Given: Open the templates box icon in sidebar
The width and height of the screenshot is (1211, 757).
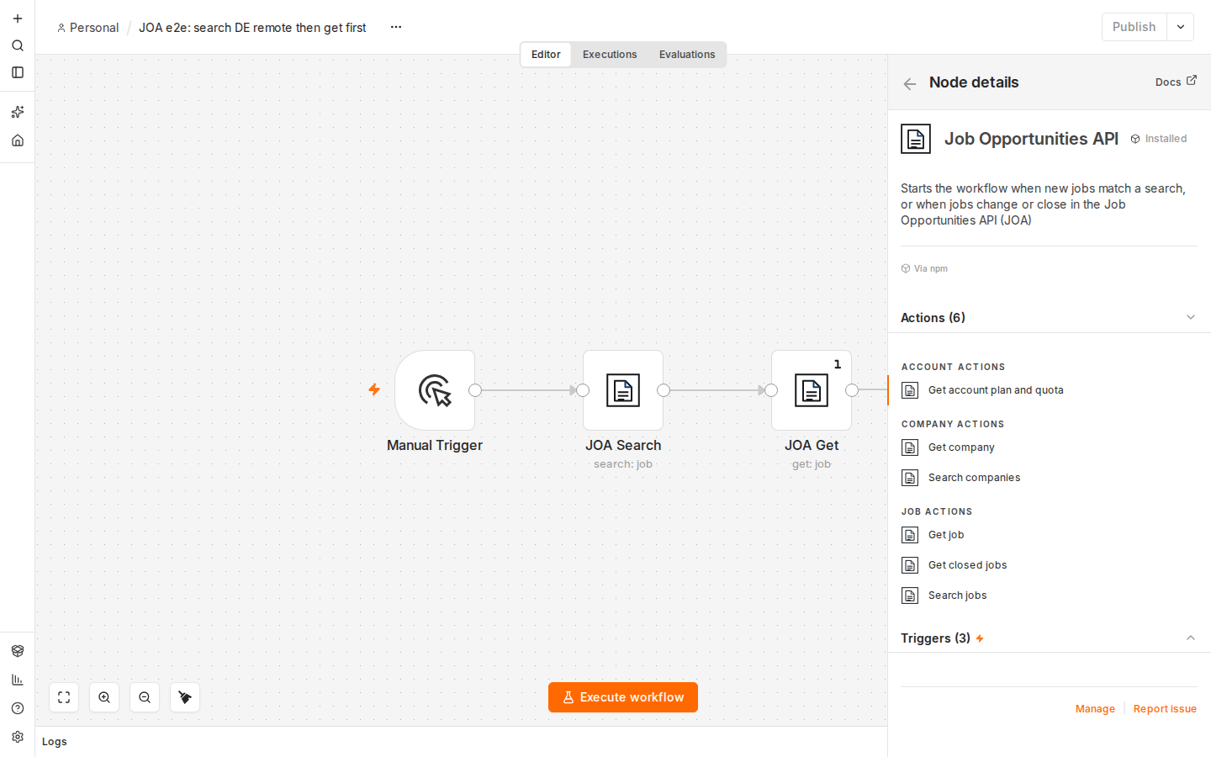Looking at the screenshot, I should tap(18, 651).
